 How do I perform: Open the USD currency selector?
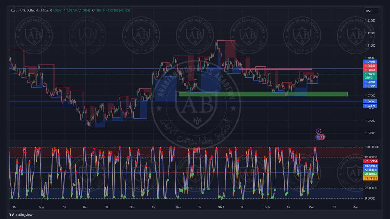[x=372, y=11]
